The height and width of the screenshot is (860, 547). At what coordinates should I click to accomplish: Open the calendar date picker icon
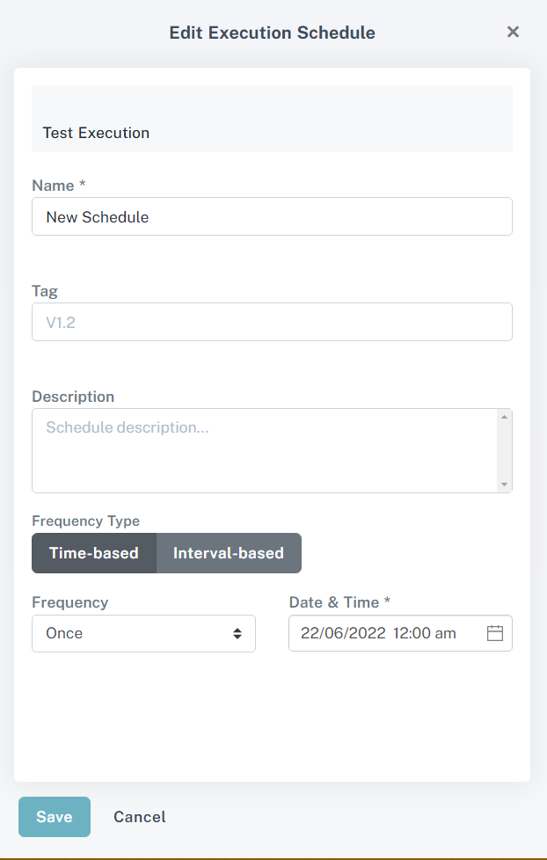(x=495, y=633)
